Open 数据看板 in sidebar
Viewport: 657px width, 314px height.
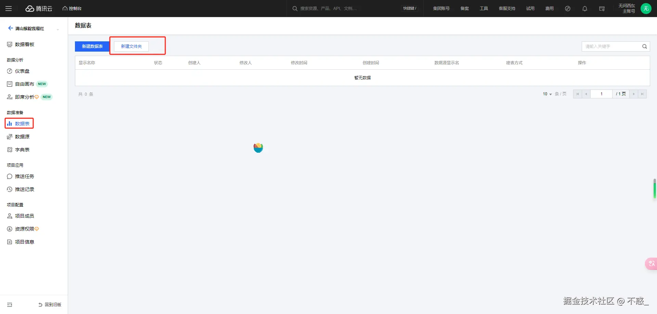pyautogui.click(x=21, y=44)
